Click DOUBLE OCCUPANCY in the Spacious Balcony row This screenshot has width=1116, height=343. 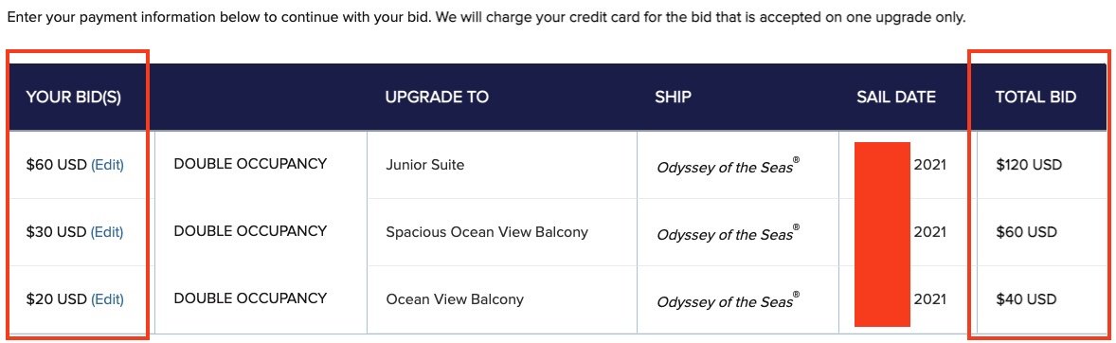coord(250,230)
